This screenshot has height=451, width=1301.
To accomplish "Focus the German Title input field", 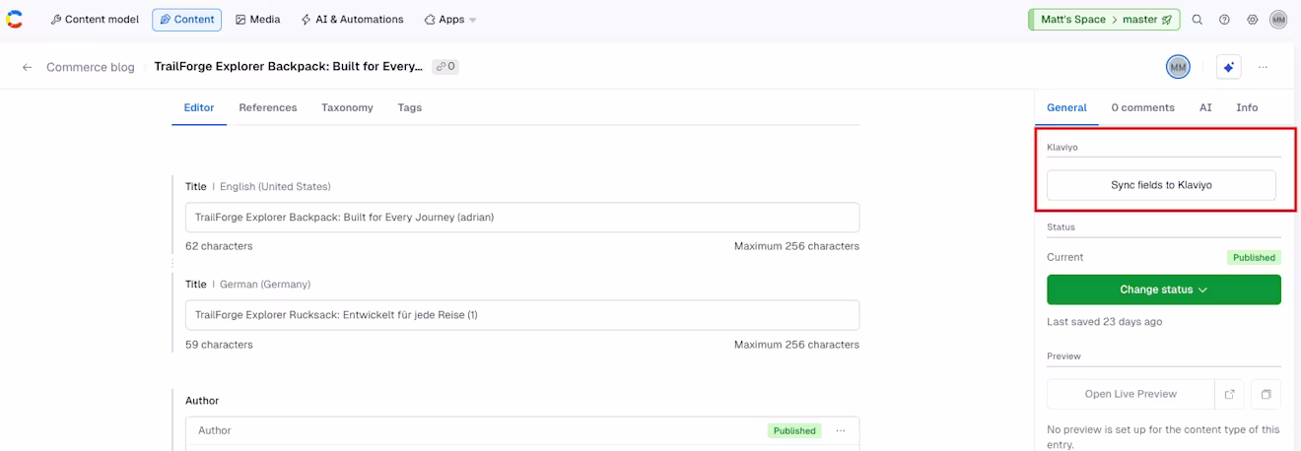I will (522, 315).
